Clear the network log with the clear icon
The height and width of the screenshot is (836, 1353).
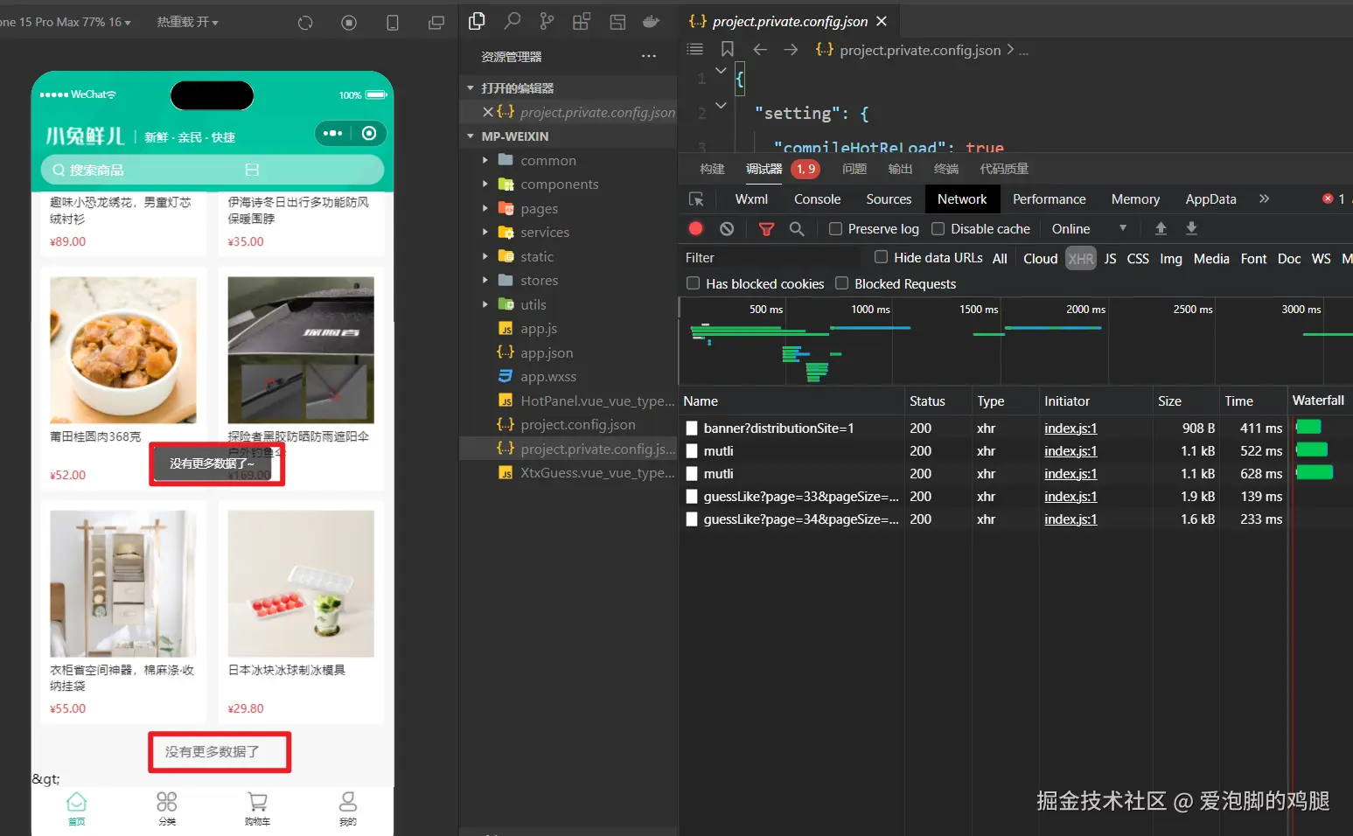point(727,228)
